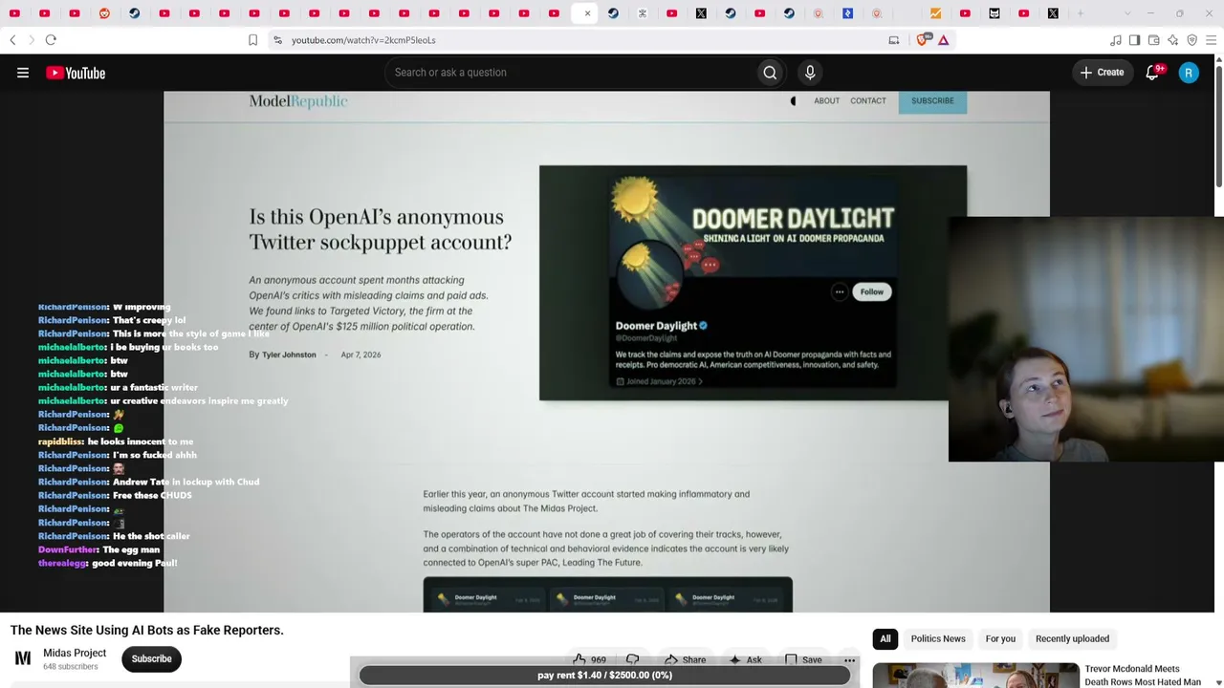
Task: Open the browser main menu
Action: 1212,40
